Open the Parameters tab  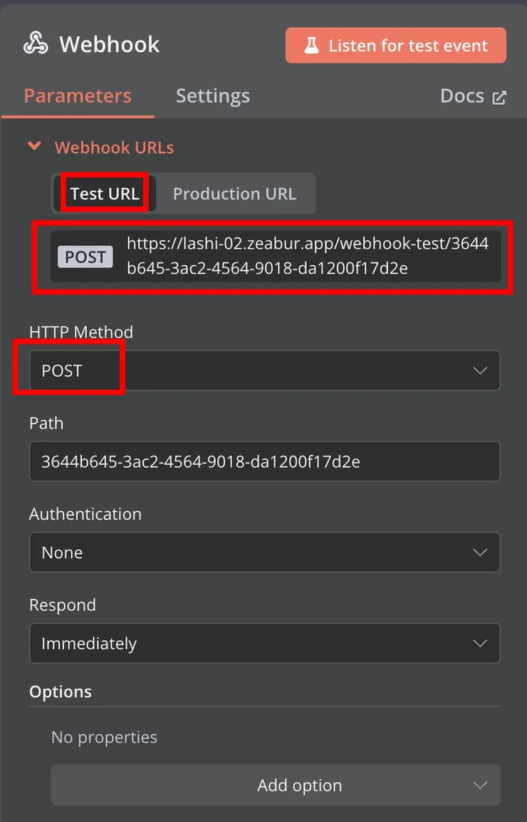78,96
